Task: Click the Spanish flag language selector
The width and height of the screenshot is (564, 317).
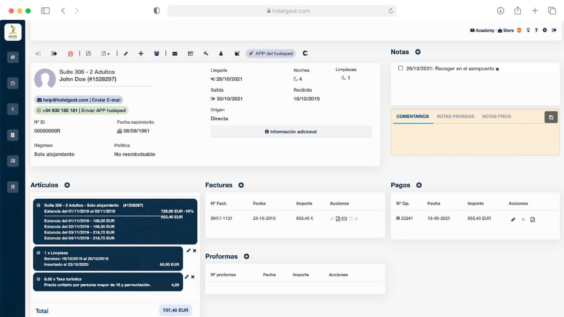Action: 519,30
